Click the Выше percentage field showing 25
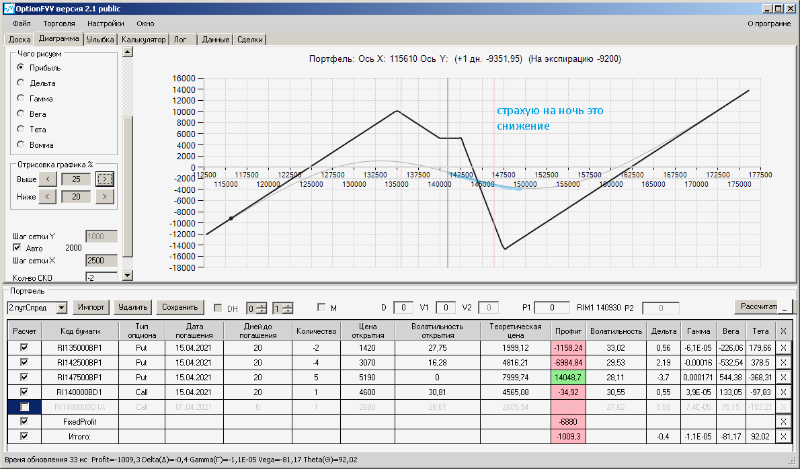 point(76,179)
